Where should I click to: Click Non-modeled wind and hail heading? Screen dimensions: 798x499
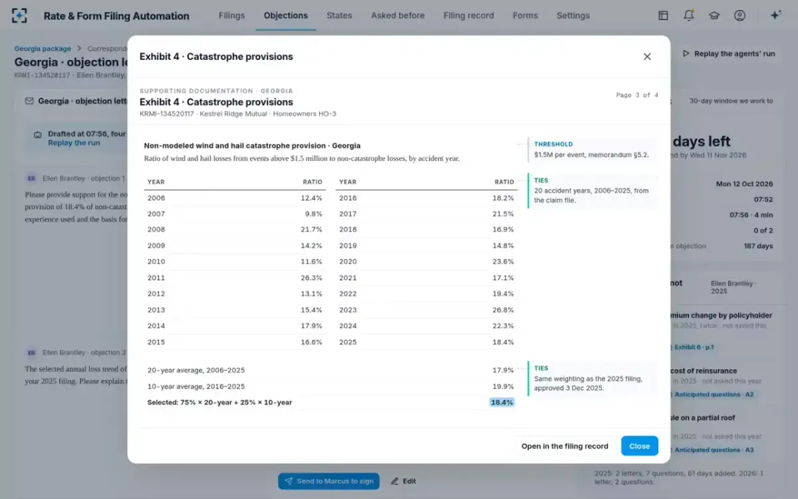[x=252, y=146]
